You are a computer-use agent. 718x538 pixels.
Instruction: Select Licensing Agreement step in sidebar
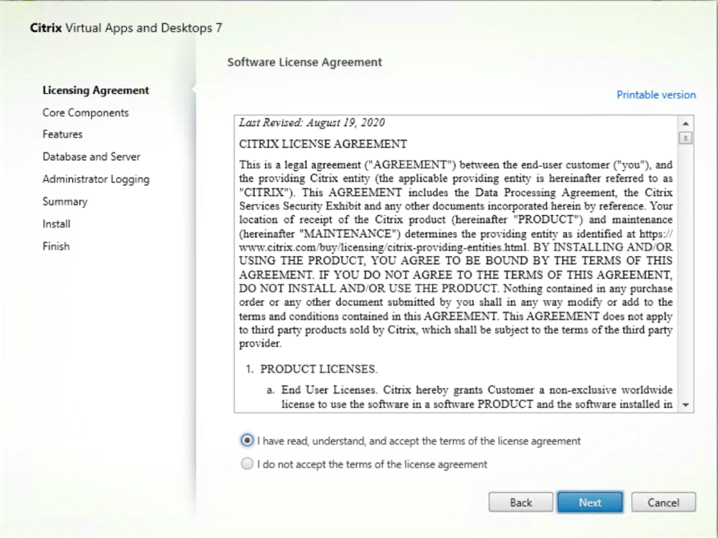point(95,90)
